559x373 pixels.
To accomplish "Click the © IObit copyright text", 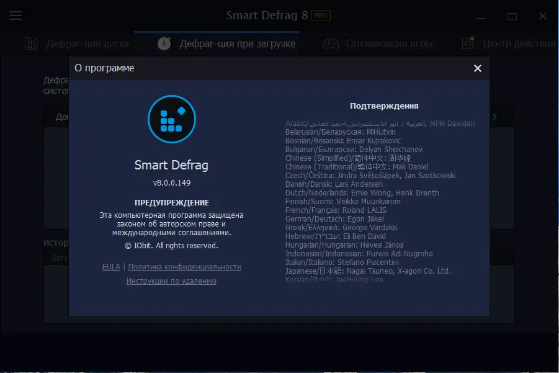I will click(x=171, y=245).
